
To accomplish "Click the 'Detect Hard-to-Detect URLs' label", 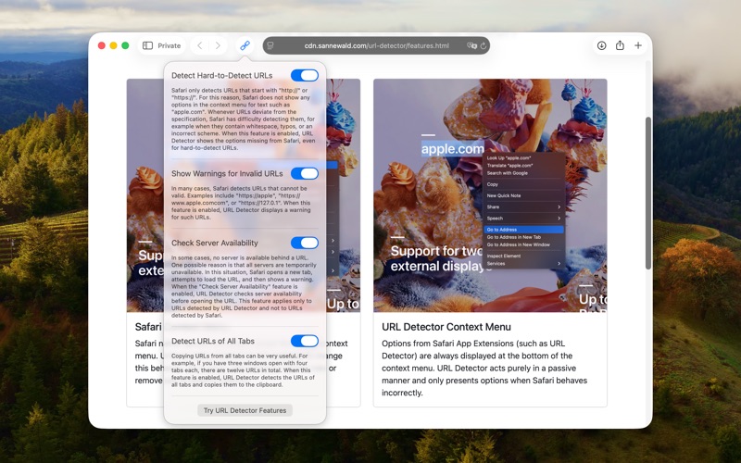I will pos(221,76).
